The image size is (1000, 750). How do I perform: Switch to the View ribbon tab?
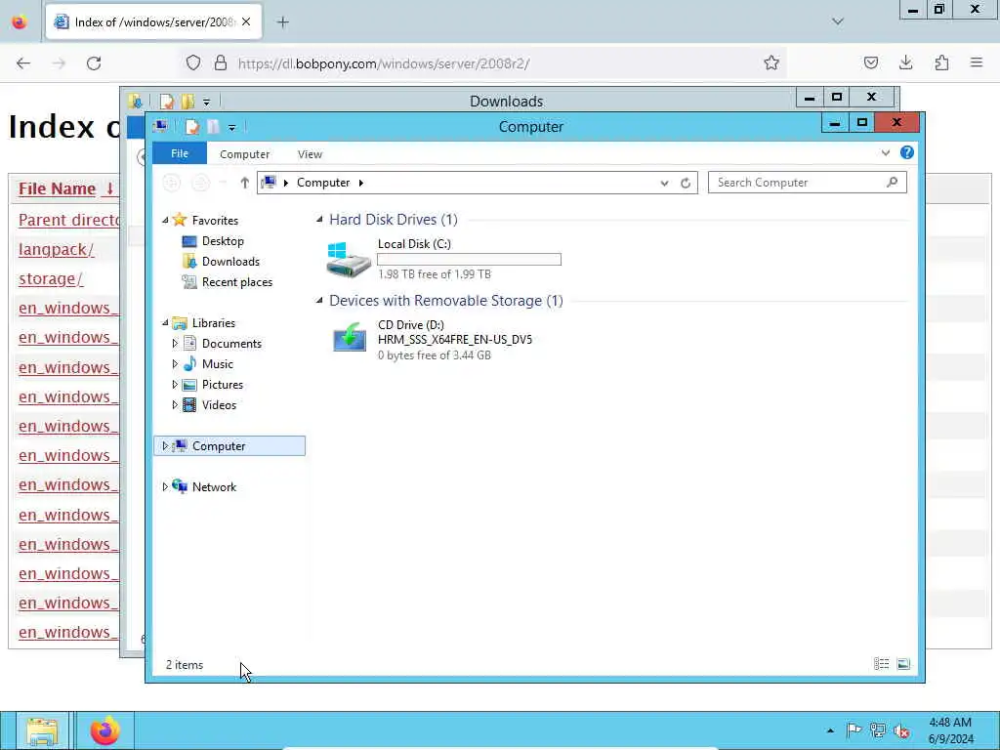[x=310, y=154]
